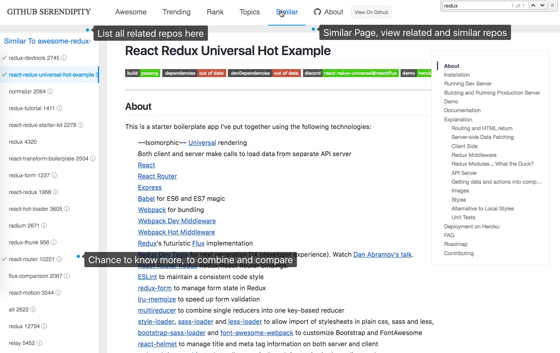The height and width of the screenshot is (353, 560).
Task: Go to previous find match arrow
Action: [533, 6]
